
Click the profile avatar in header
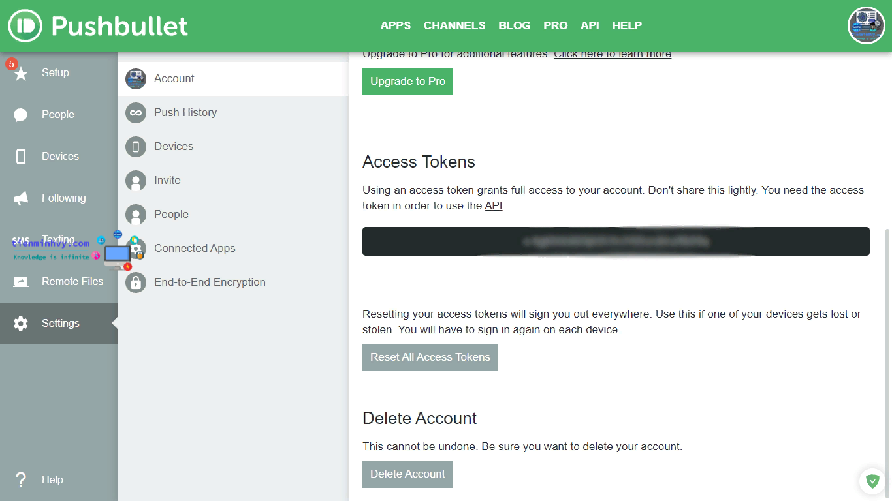tap(866, 26)
